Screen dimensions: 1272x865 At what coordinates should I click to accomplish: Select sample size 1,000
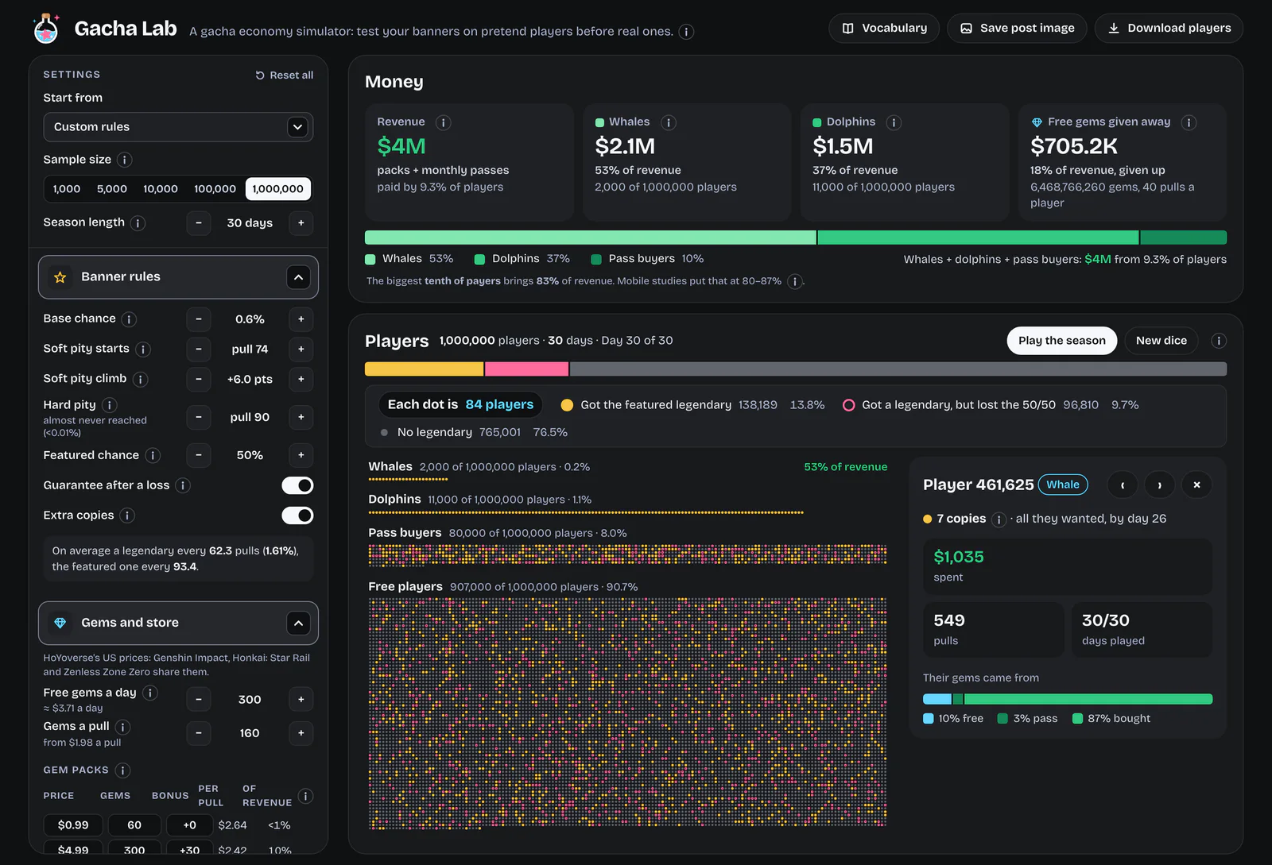[67, 189]
